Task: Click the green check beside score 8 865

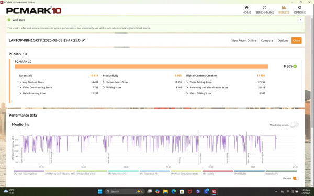Action: pyautogui.click(x=295, y=66)
